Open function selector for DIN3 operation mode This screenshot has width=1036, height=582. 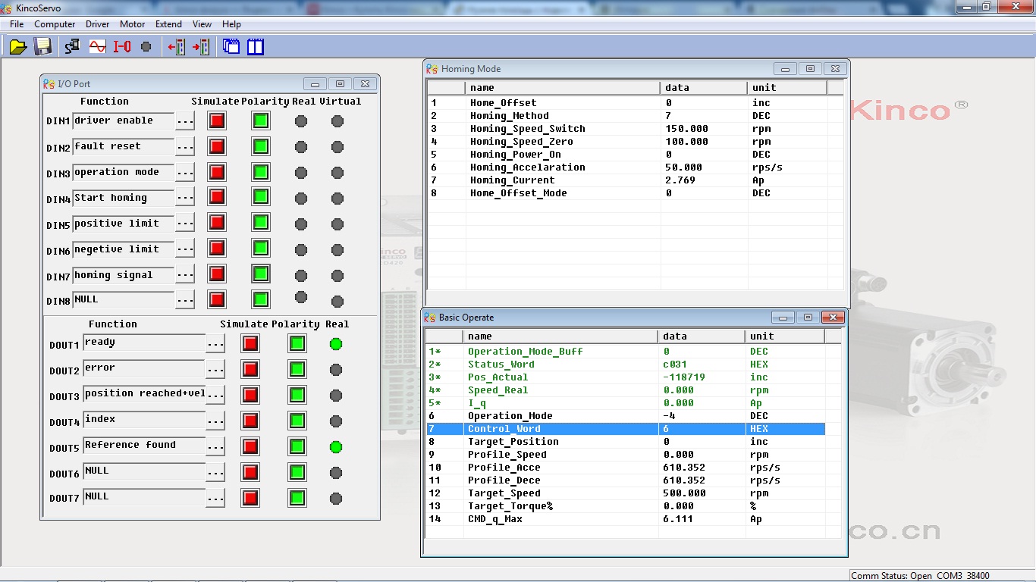[x=185, y=173]
